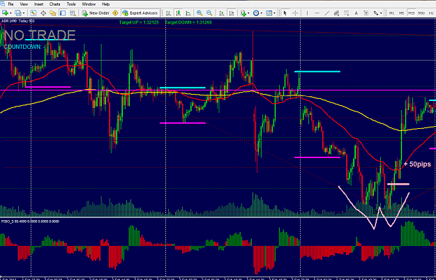Select the 'Target UP = 1.32125' text

coord(139,22)
